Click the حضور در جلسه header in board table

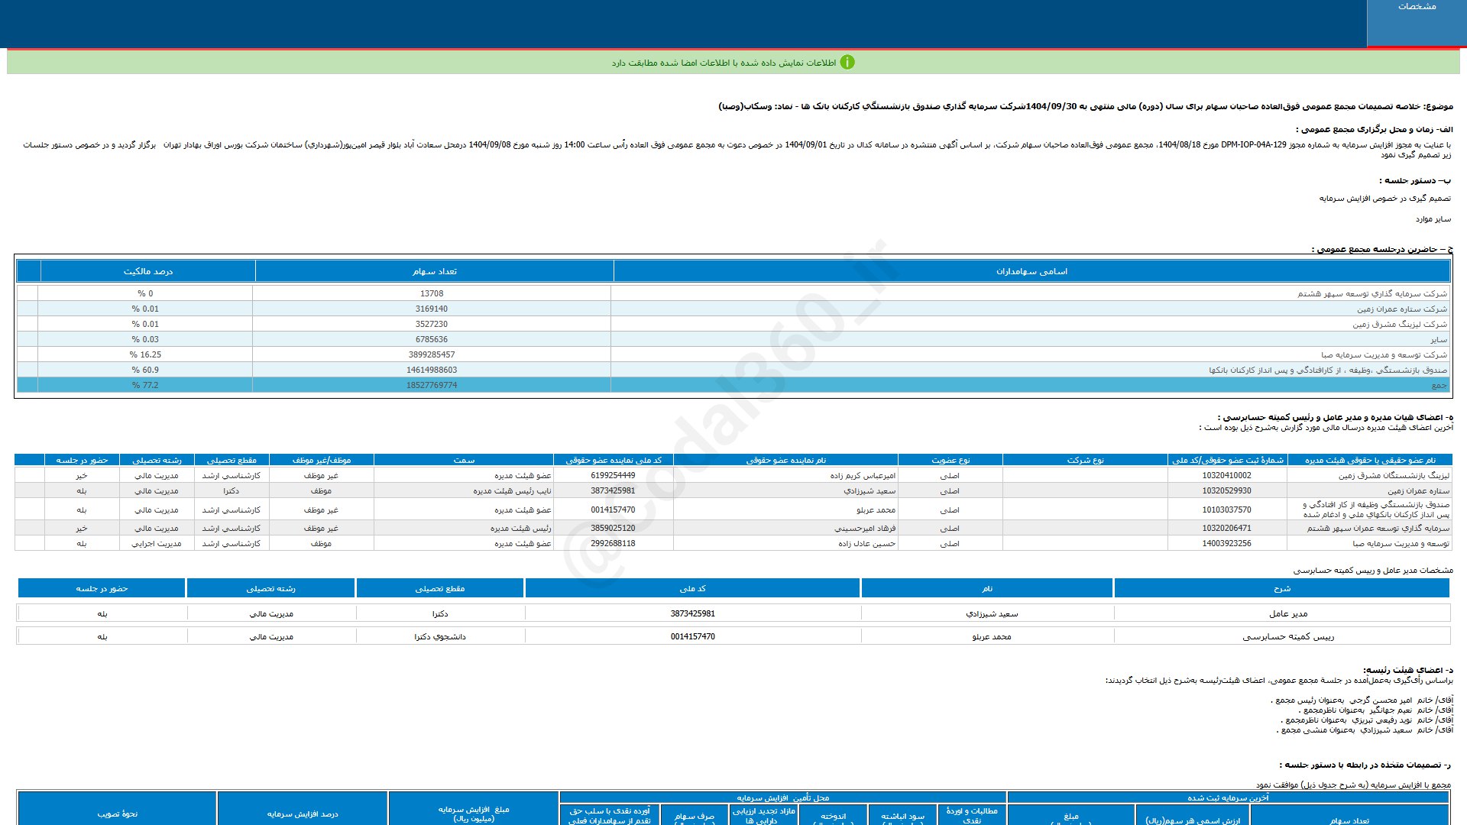[x=82, y=460]
